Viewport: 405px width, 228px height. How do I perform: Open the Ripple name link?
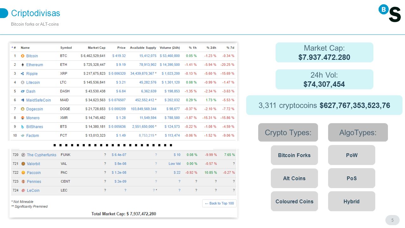pyautogui.click(x=32, y=73)
